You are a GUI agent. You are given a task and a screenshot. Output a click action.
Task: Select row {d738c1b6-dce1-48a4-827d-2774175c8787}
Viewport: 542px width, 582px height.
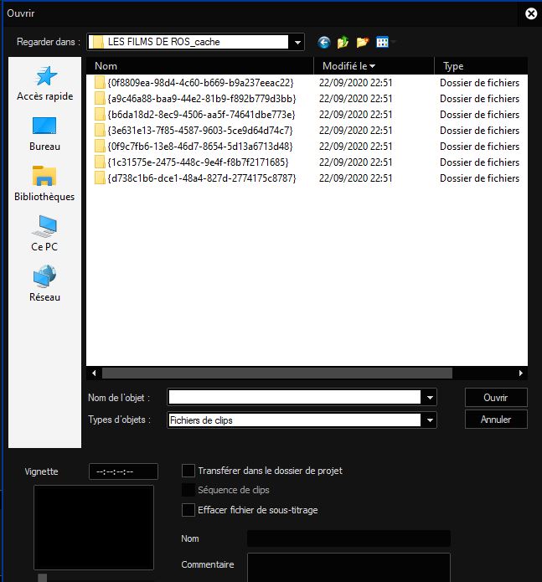pos(307,178)
